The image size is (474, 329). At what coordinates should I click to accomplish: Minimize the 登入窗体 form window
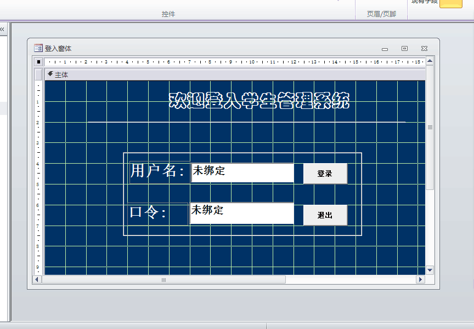tap(385, 49)
